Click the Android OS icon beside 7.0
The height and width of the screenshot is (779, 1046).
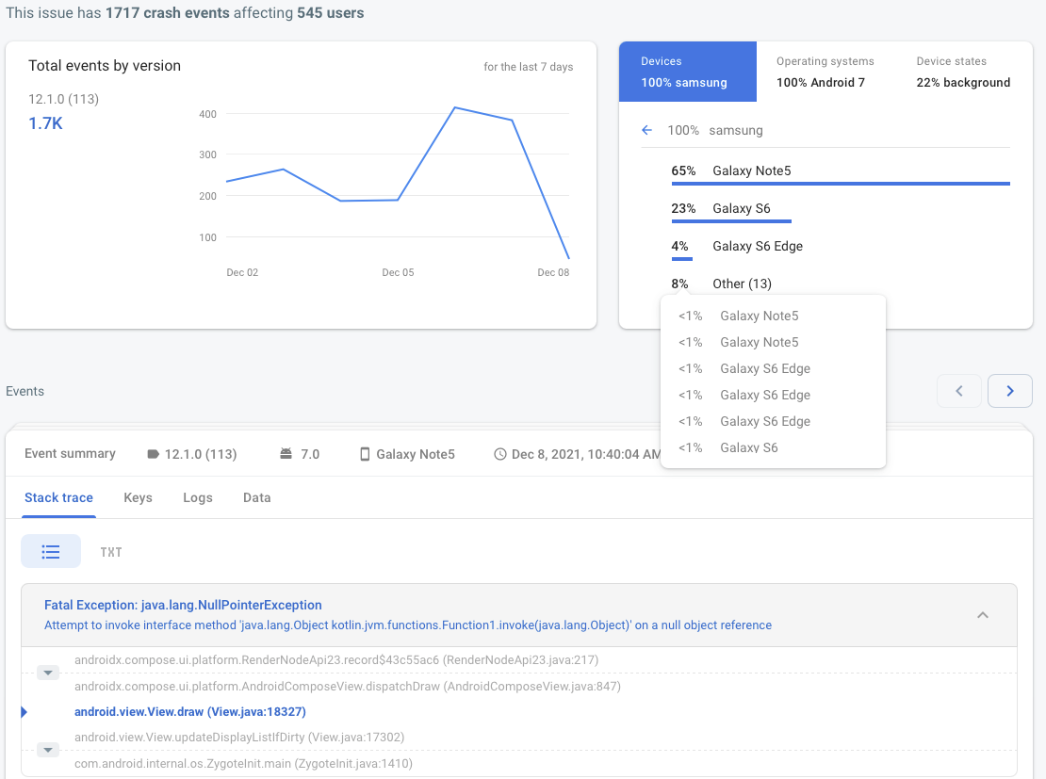coord(286,454)
